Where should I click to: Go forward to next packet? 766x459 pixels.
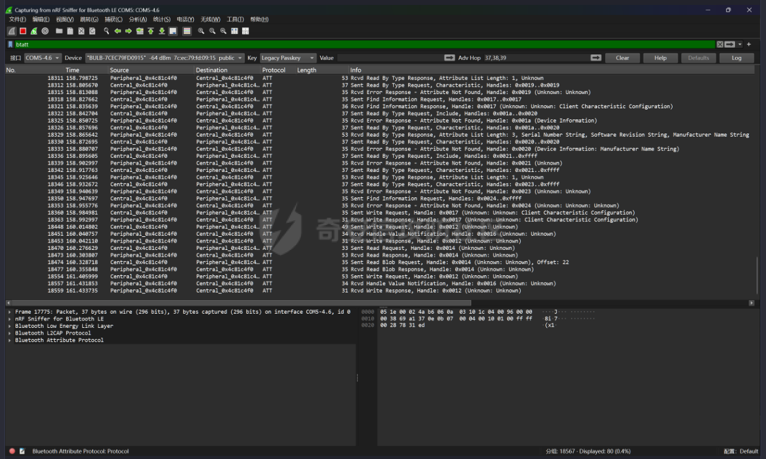click(128, 31)
